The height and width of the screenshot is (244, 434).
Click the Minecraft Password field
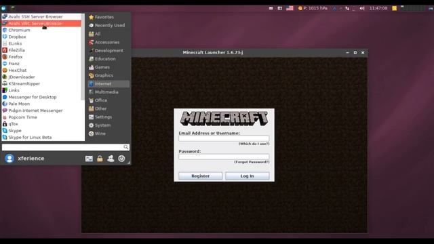coord(224,157)
